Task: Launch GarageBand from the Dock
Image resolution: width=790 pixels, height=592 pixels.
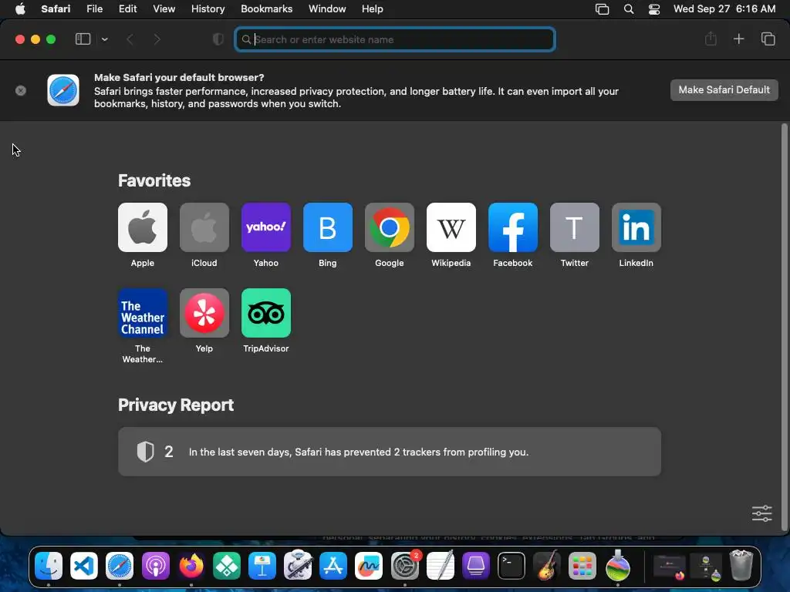Action: (547, 565)
